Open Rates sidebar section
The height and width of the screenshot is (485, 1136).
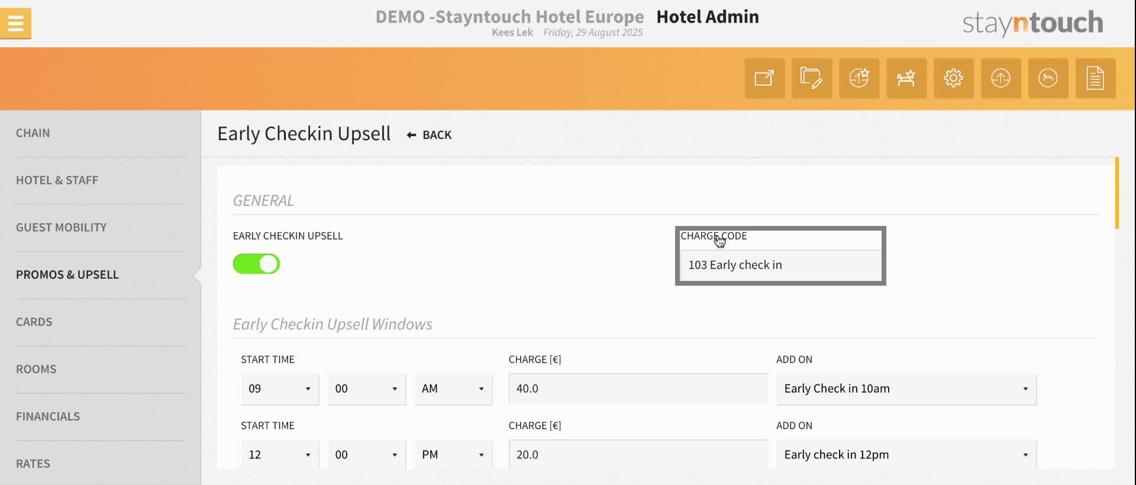point(33,464)
